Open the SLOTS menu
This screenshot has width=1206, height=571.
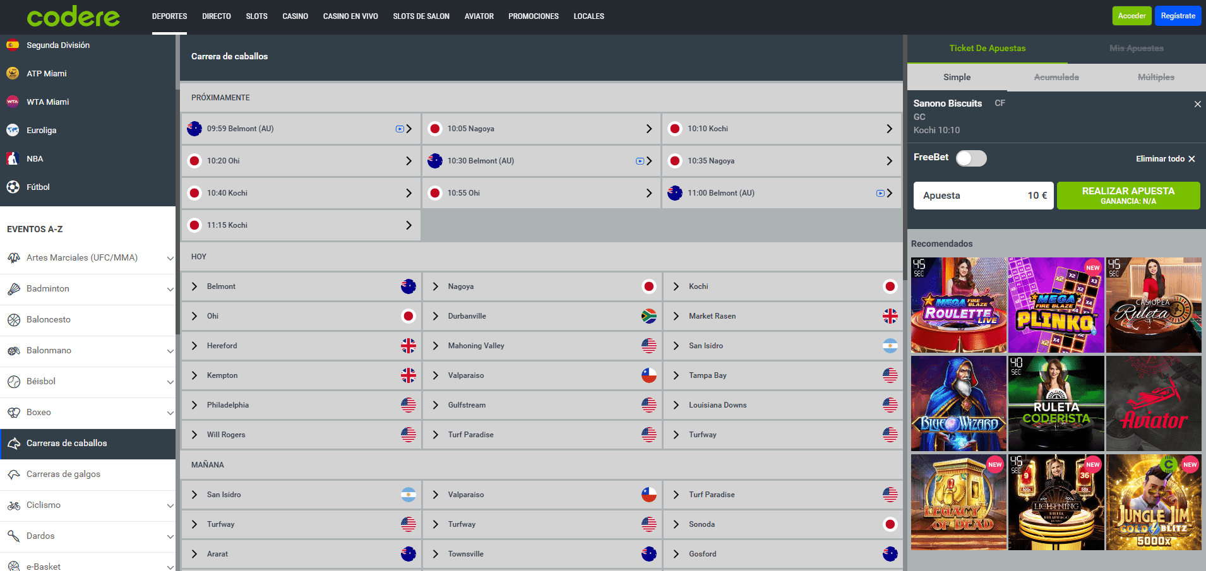pos(256,16)
